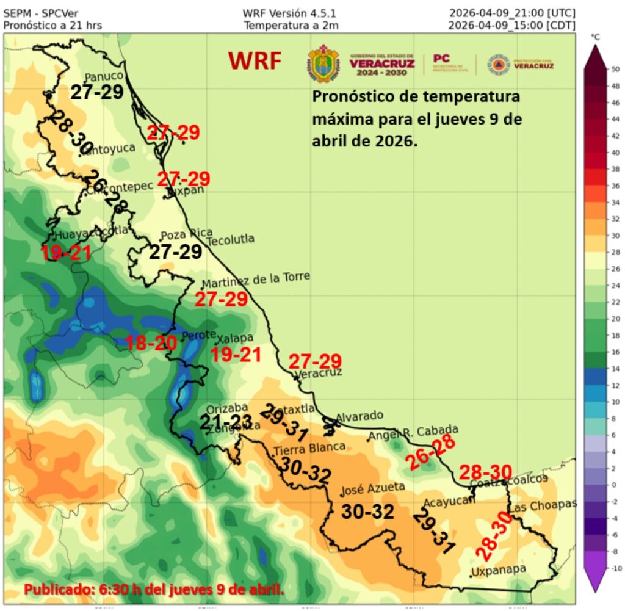The width and height of the screenshot is (625, 611).
Task: Click the 26-28 temperature near Angel R. Cabada
Action: [x=431, y=453]
